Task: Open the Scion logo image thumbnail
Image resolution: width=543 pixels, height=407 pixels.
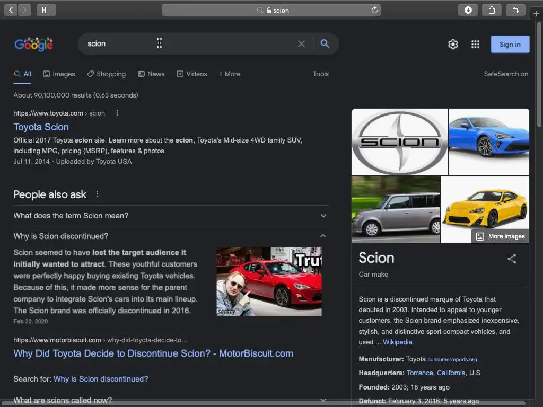Action: (400, 142)
